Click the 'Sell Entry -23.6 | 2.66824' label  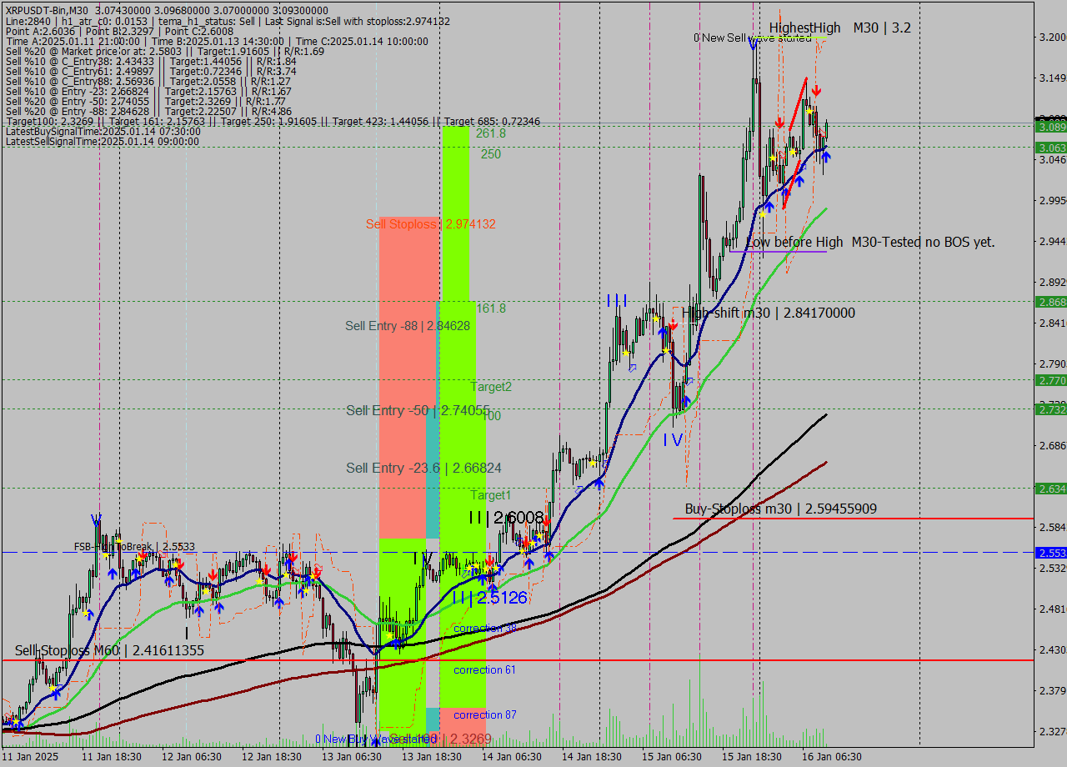point(423,469)
